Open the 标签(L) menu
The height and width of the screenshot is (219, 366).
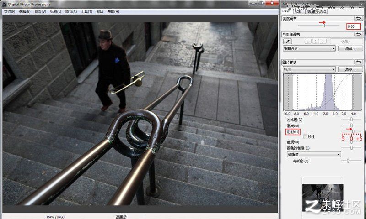(55, 12)
